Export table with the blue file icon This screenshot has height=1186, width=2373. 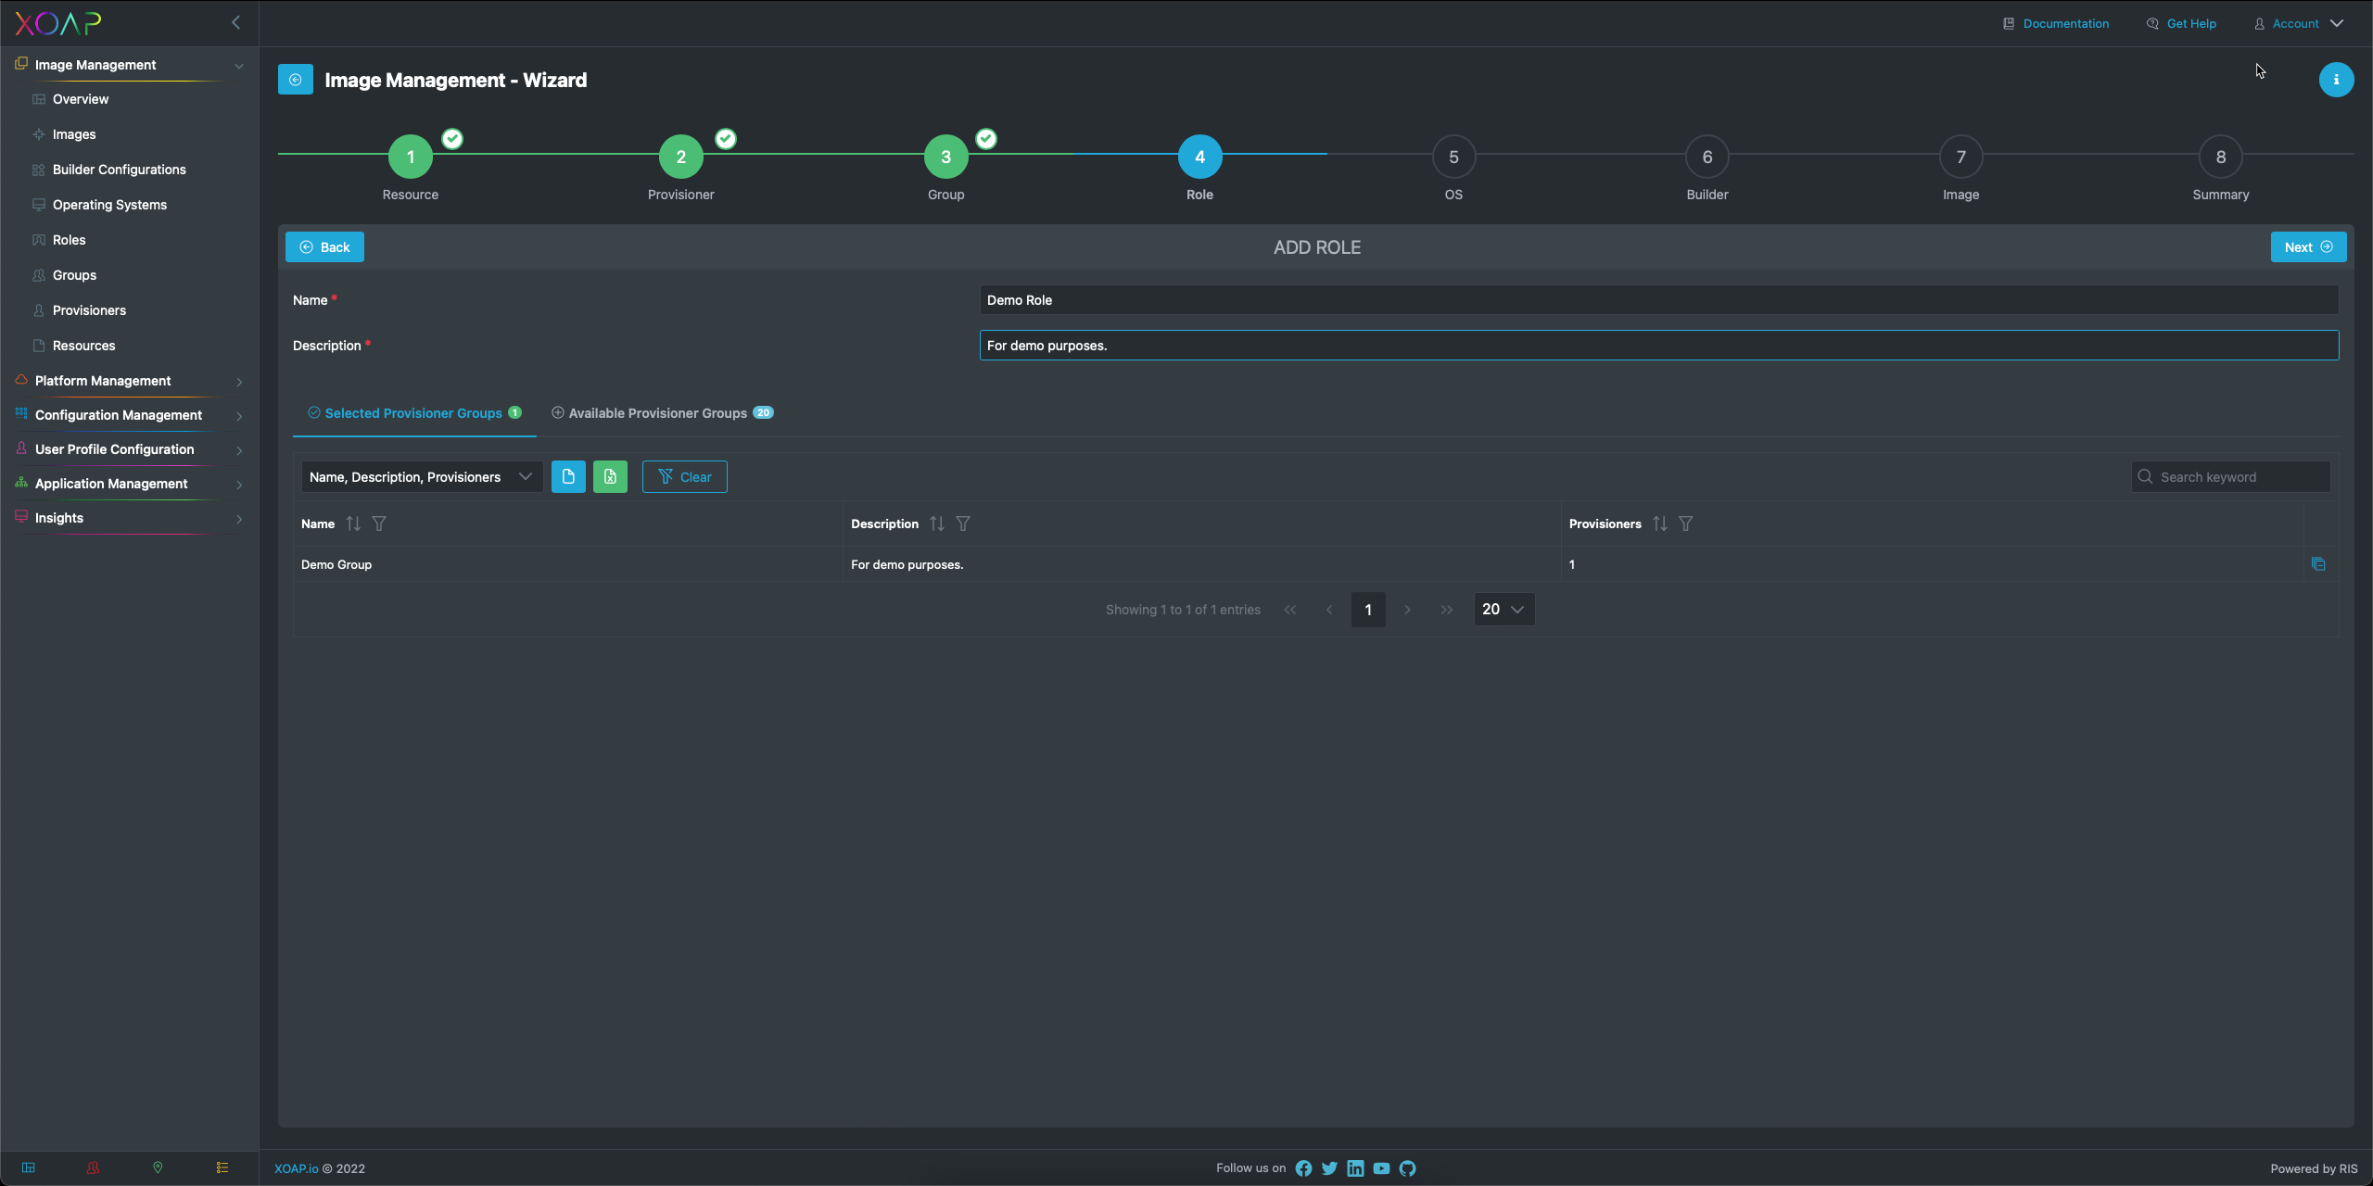(x=568, y=476)
